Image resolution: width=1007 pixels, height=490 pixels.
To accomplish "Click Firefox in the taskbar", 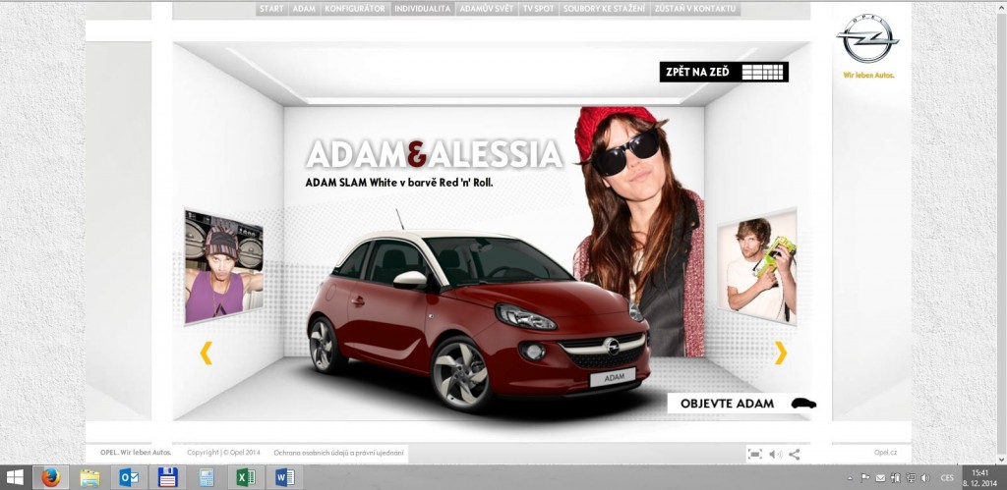I will tap(51, 477).
